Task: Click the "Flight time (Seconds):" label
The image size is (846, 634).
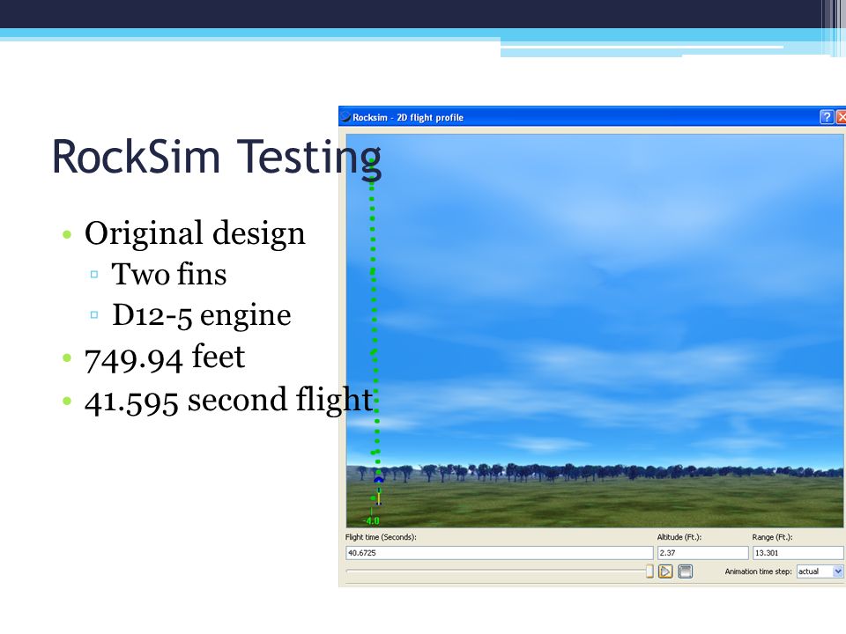Action: [x=381, y=537]
